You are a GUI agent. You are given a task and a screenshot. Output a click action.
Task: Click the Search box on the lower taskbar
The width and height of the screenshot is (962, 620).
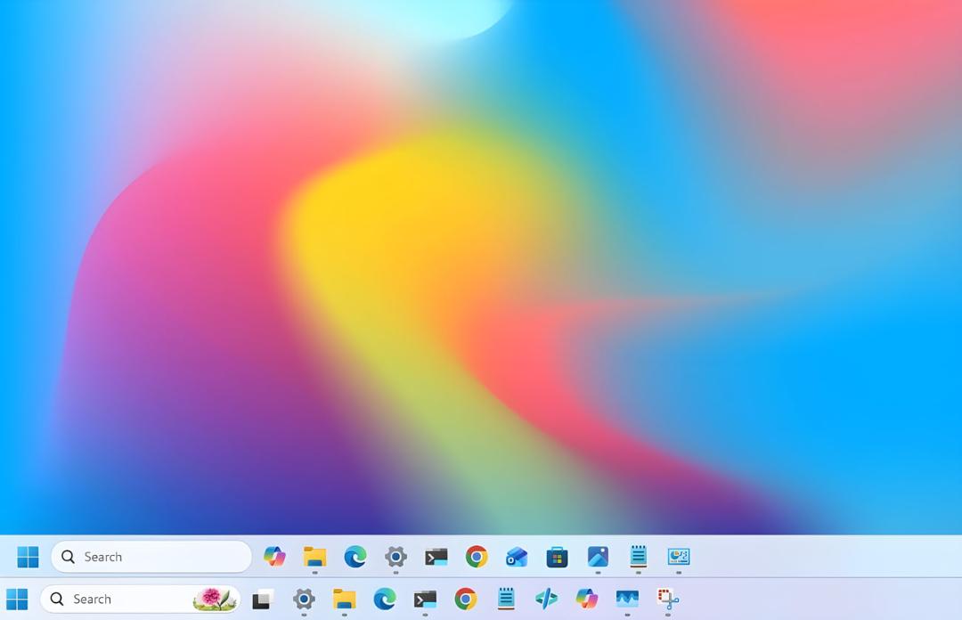pyautogui.click(x=141, y=600)
